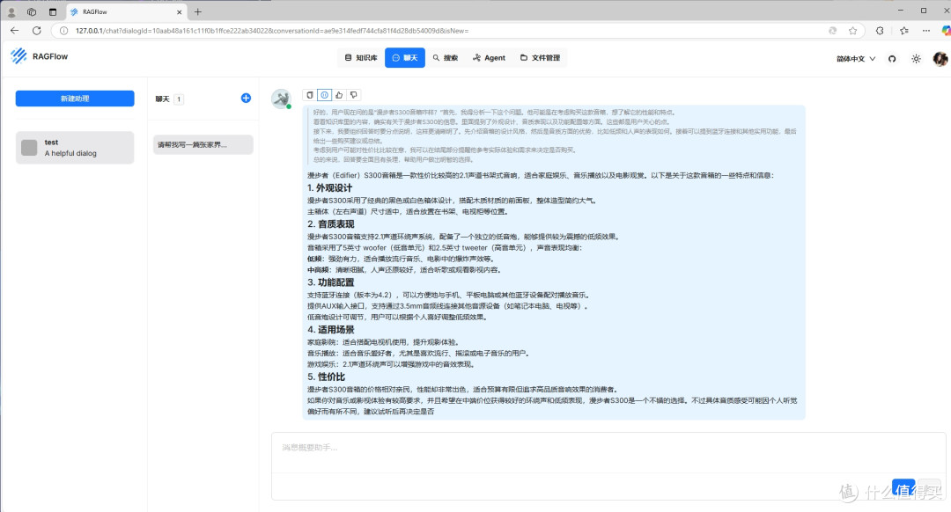Click the browser address bar URL
The height and width of the screenshot is (512, 951).
(x=272, y=30)
